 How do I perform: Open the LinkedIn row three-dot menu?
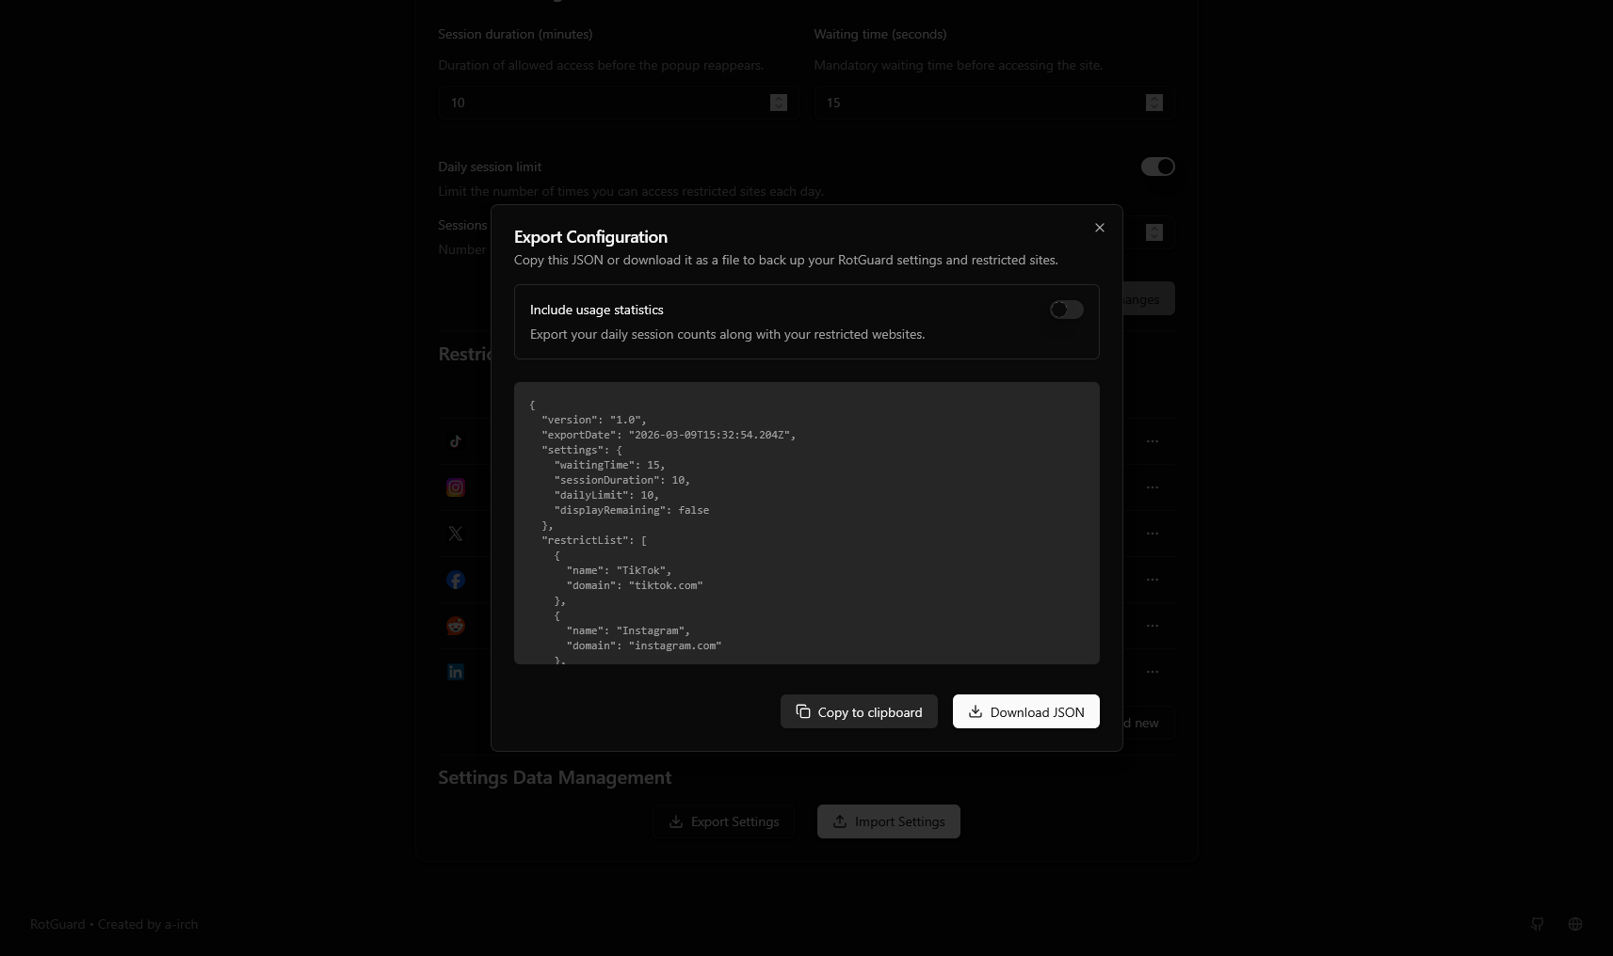1153,672
